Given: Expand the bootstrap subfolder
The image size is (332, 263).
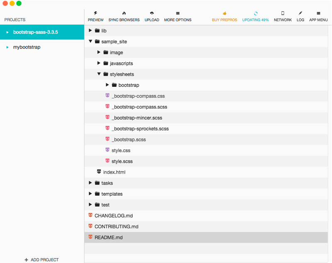Looking at the screenshot, I should 107,85.
